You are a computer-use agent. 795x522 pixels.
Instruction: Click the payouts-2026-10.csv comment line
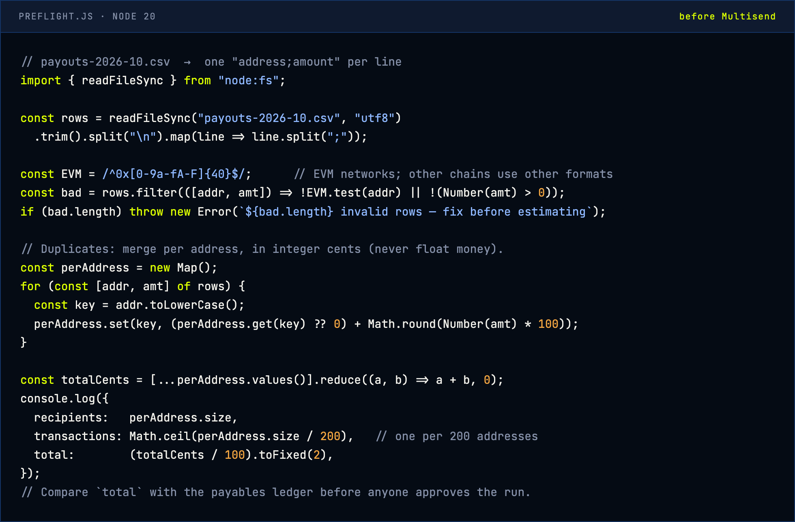click(211, 62)
